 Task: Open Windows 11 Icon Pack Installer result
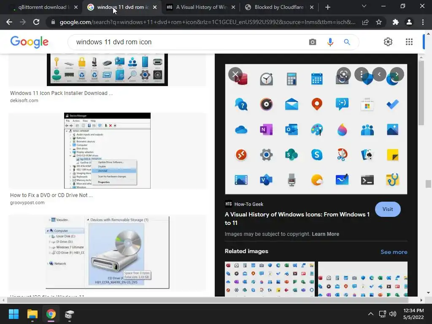(x=62, y=93)
